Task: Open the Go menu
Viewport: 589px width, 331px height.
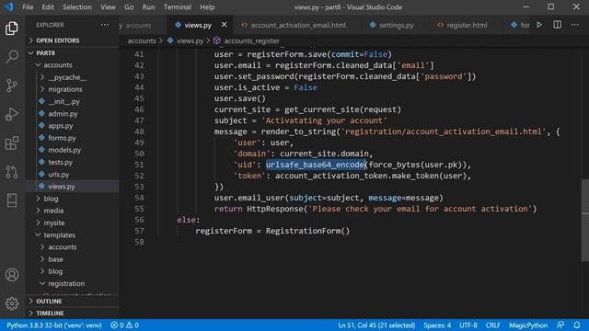Action: (x=129, y=6)
